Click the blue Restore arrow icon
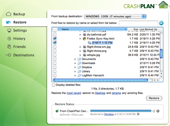The height and width of the screenshot is (126, 170). click(x=8, y=22)
